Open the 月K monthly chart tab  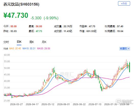coord(44,42)
